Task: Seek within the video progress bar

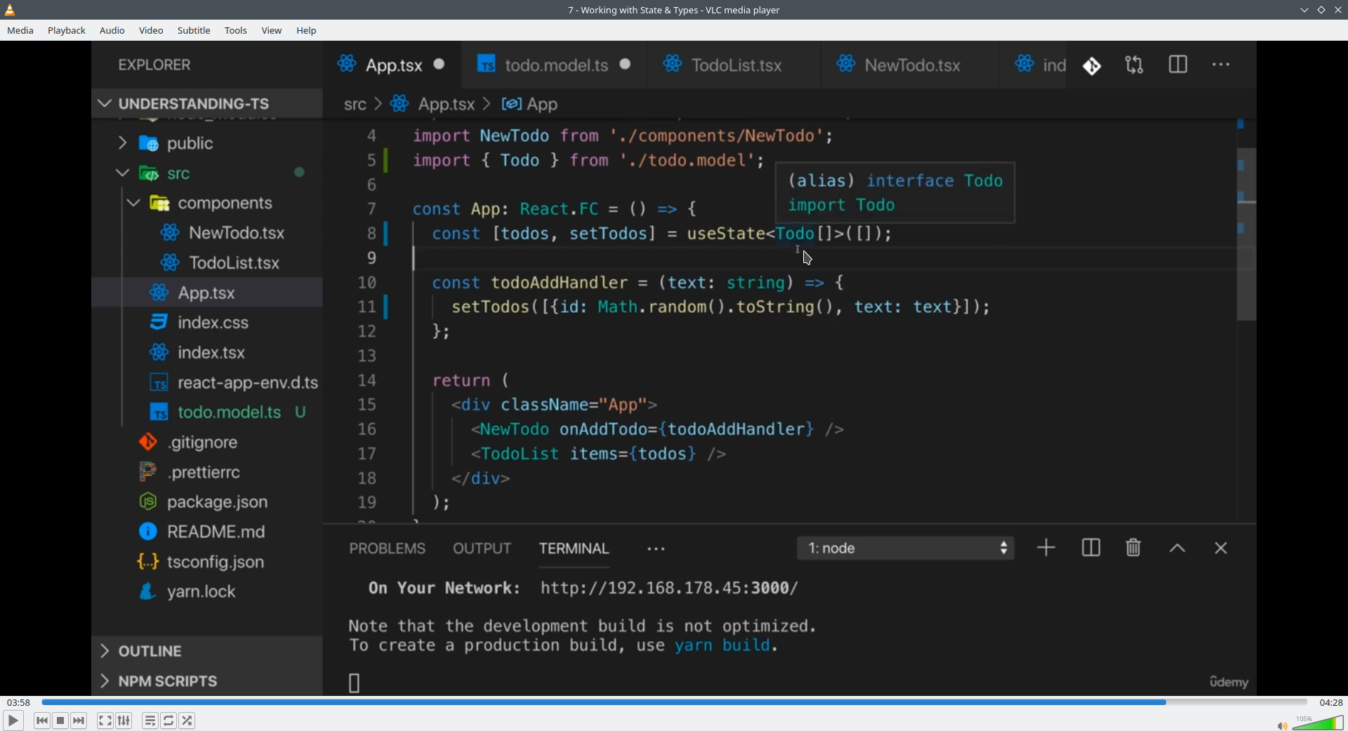Action: [x=674, y=702]
